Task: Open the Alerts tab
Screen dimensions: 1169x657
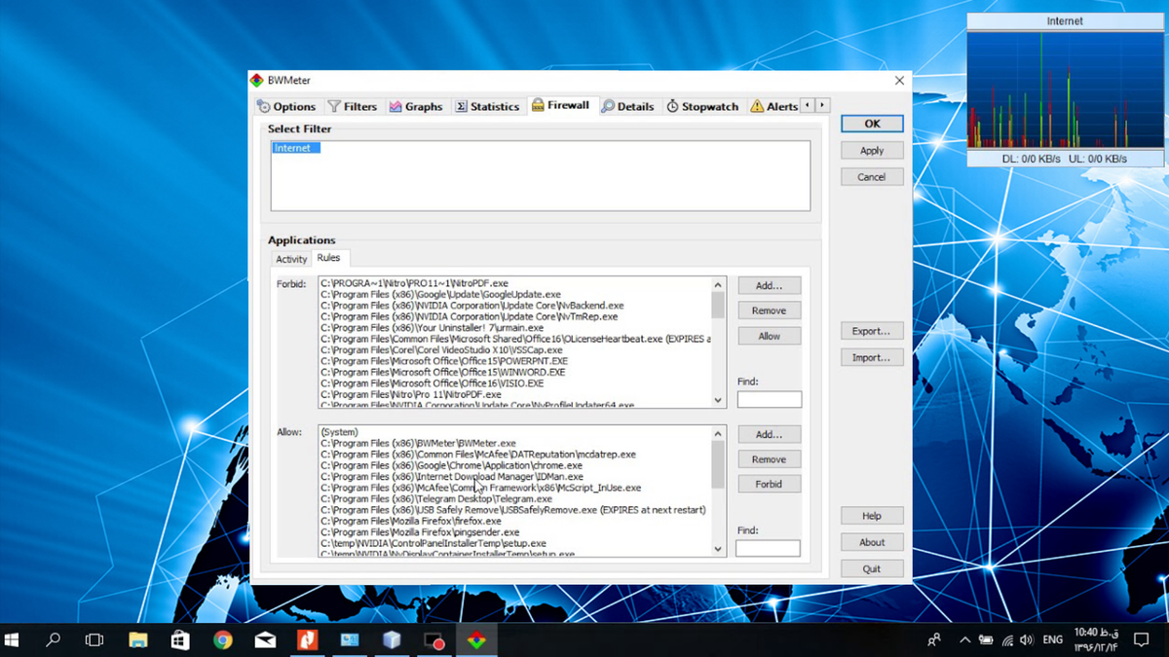Action: [x=773, y=106]
